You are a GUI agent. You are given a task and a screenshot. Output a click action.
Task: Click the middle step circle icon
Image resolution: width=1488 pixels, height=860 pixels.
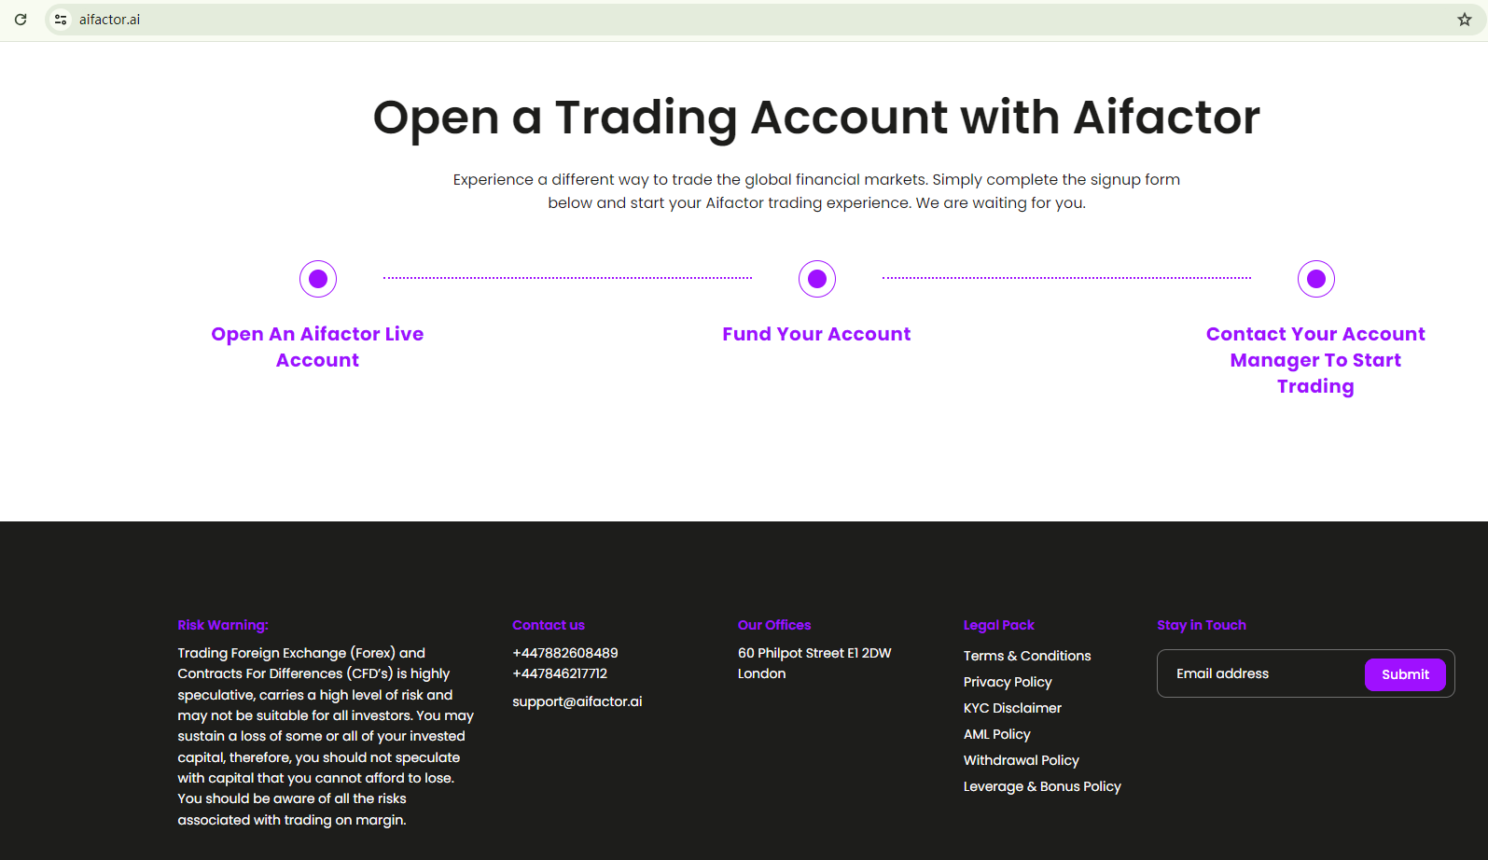point(817,279)
